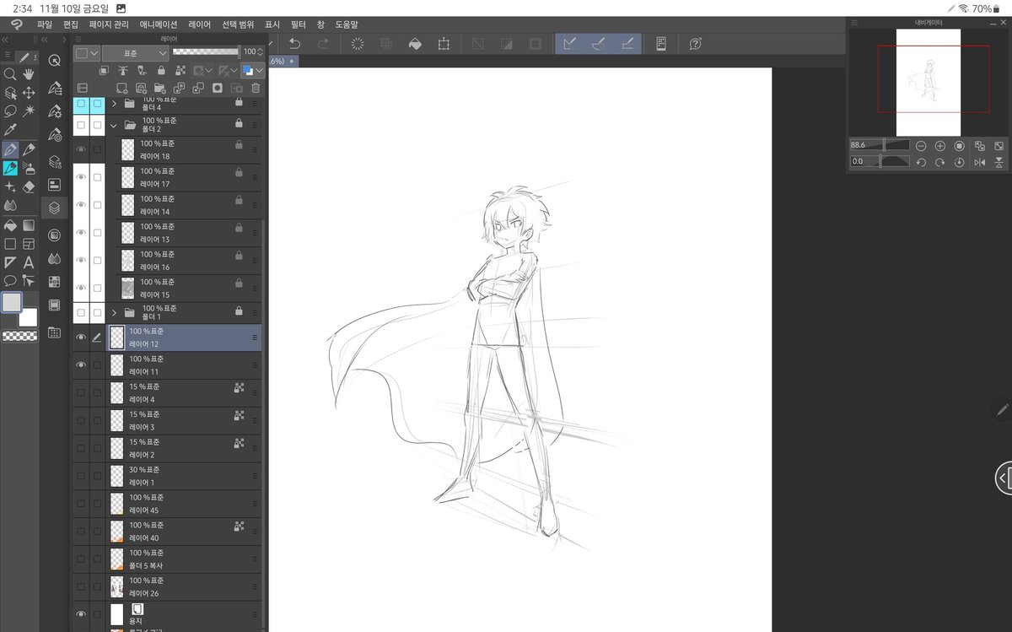Click the Undo arrow in command bar
This screenshot has width=1012, height=632.
coord(294,43)
